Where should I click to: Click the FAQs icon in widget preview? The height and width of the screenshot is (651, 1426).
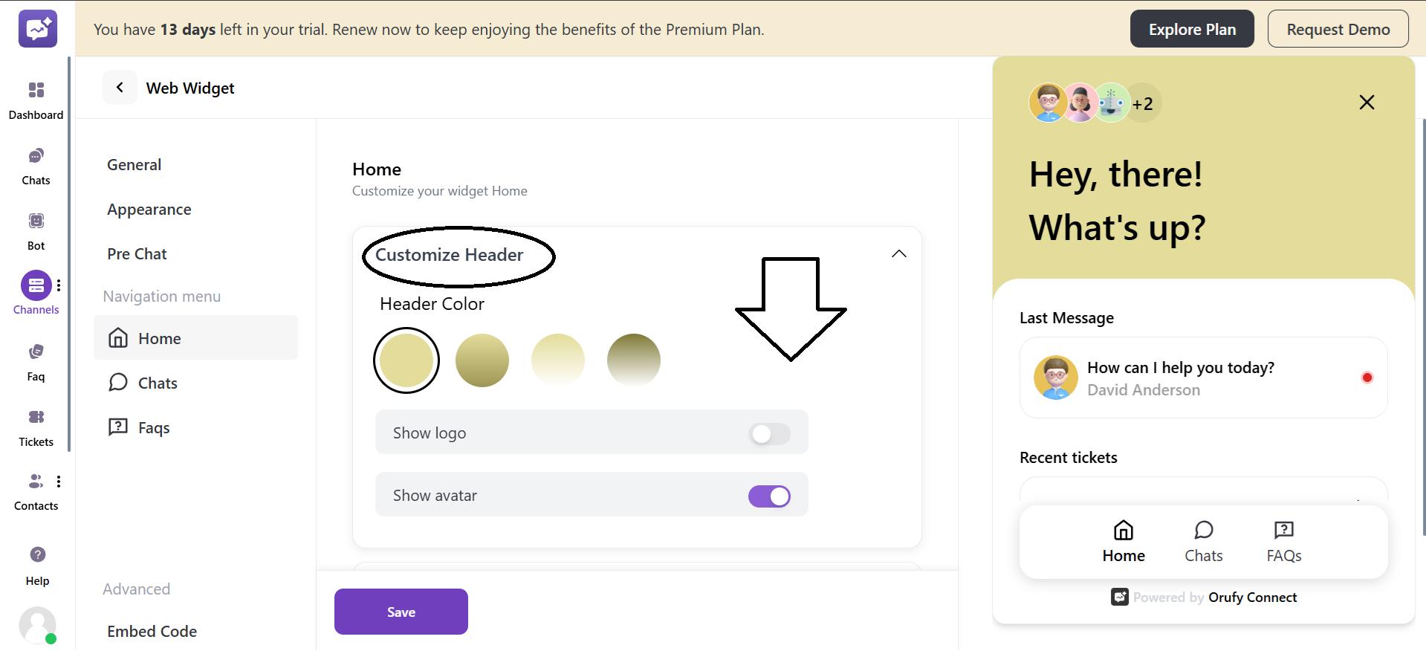(x=1283, y=531)
